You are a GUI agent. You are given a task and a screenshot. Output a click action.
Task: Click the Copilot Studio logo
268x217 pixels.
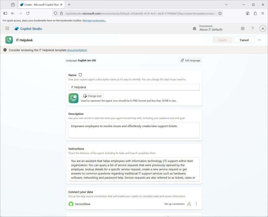(17, 29)
